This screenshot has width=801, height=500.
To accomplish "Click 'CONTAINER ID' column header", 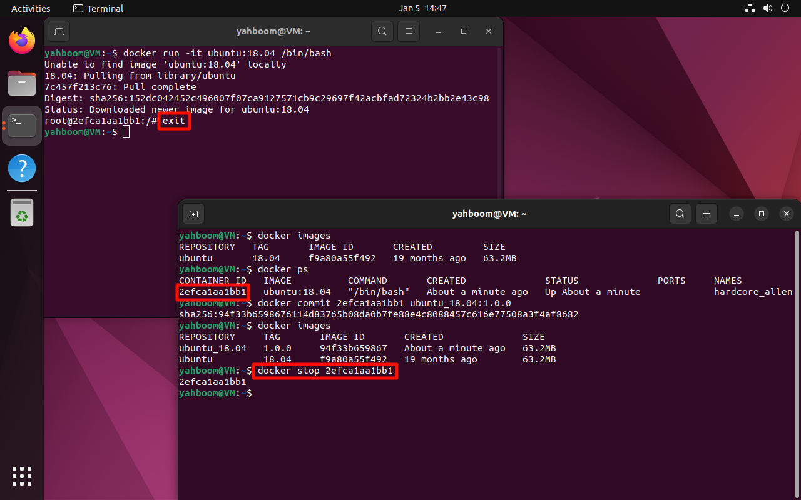I will pyautogui.click(x=213, y=281).
